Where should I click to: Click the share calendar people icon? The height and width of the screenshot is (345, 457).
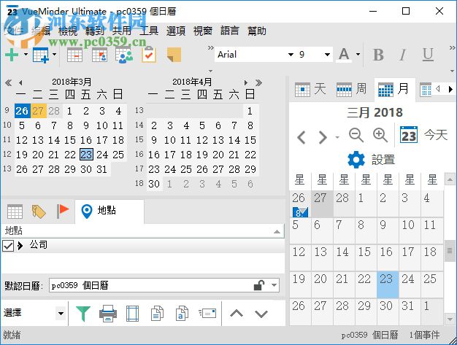(124, 55)
